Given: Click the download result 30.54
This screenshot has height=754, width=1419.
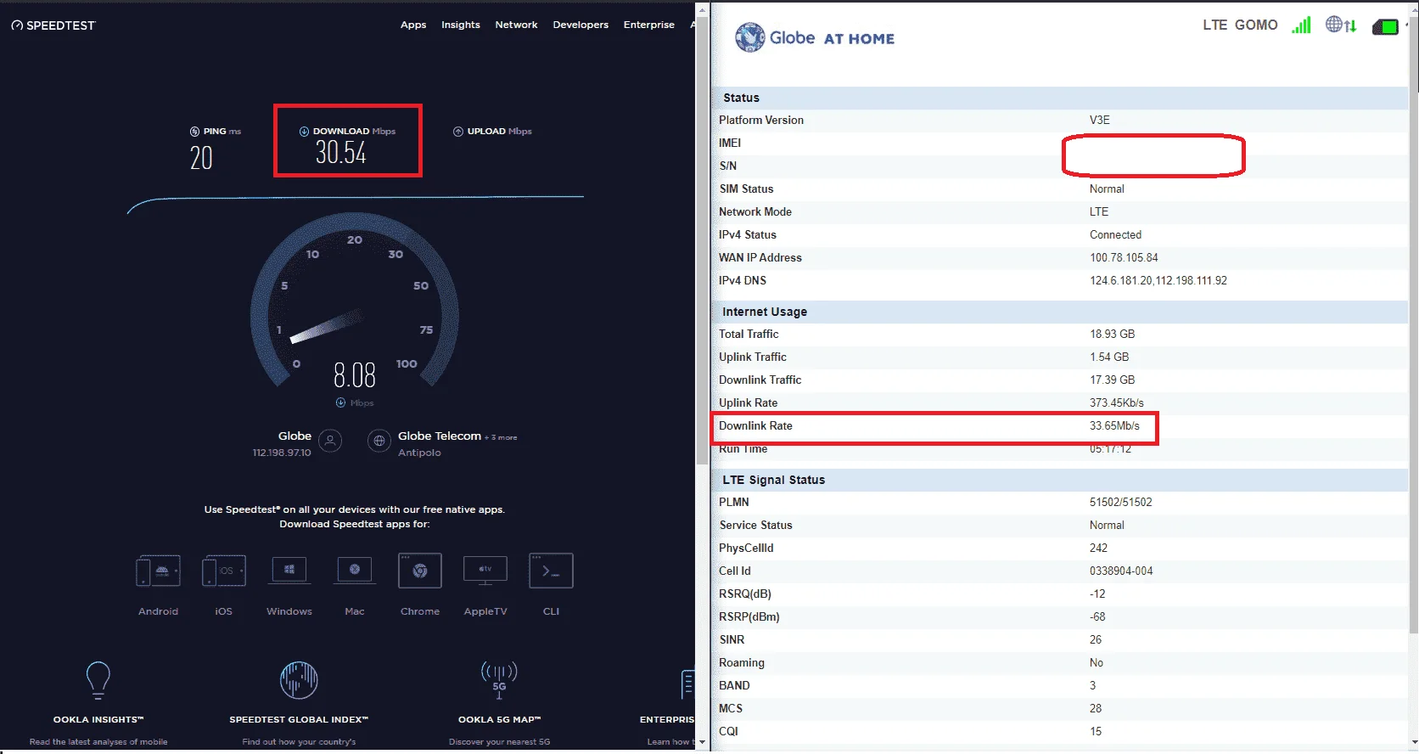Looking at the screenshot, I should tap(341, 153).
